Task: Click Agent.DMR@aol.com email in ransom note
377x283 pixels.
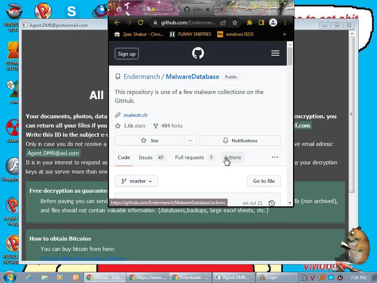Action: point(53,153)
